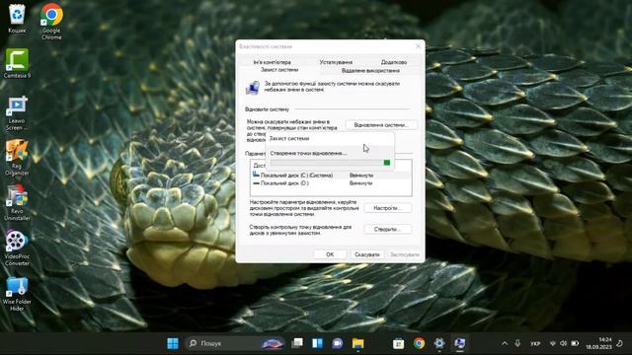
Task: Click the Відновлення системи button
Action: tap(381, 125)
